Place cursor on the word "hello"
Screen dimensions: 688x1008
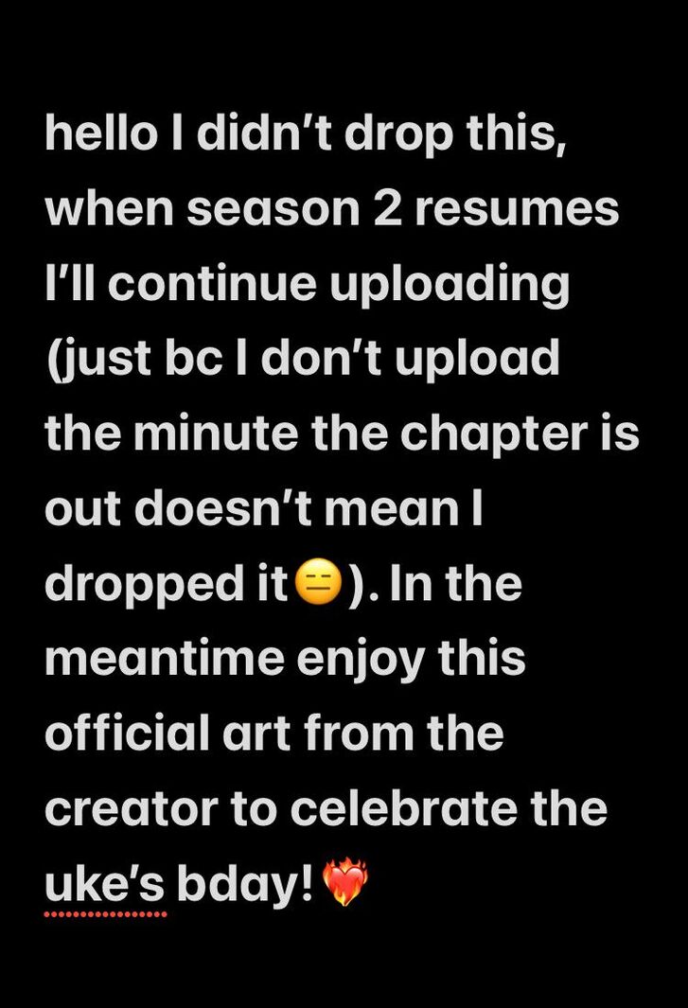pos(101,133)
